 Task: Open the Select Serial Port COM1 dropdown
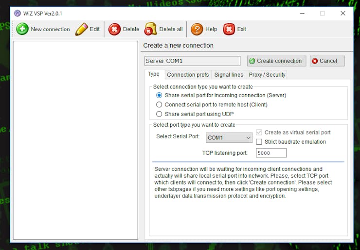coord(229,138)
